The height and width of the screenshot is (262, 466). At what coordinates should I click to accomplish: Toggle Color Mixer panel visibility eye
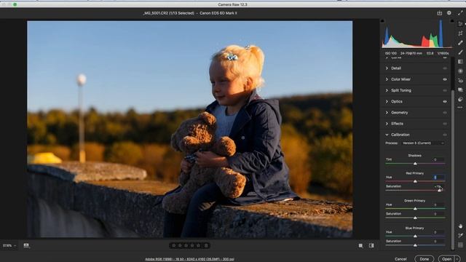click(x=445, y=79)
